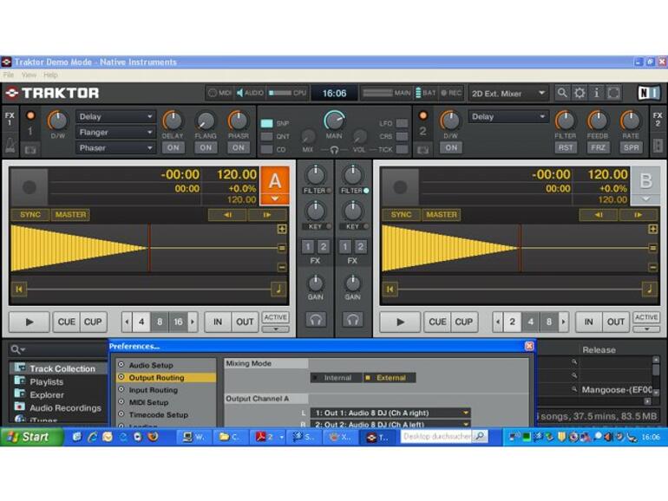Click the search magnifier icon in header
Viewport: 668px width, 501px height.
point(563,93)
